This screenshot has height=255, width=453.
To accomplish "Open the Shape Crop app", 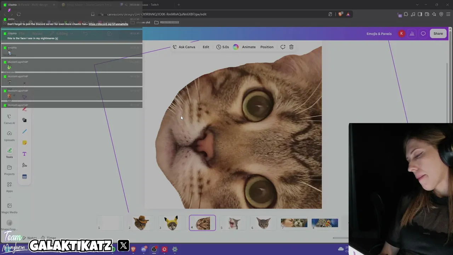I will 9,225.
